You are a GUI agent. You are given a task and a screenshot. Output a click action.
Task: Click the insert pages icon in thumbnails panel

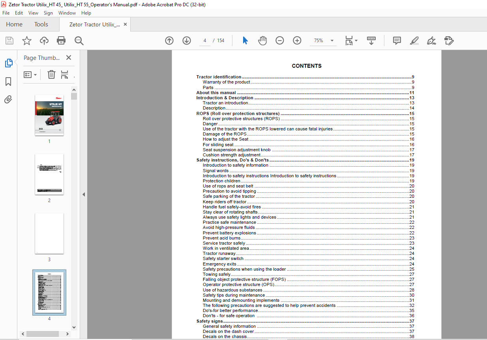tap(65, 74)
